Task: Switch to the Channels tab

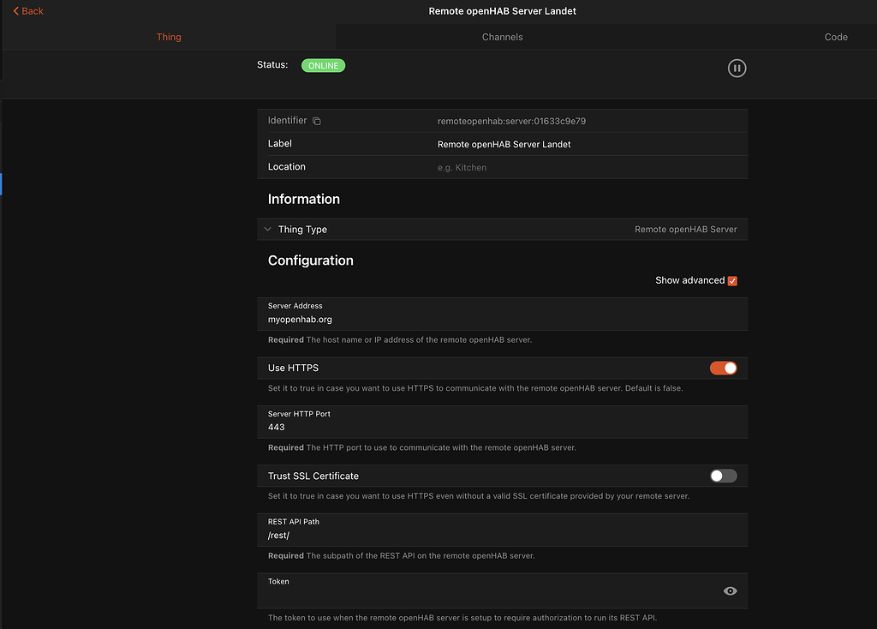Action: click(x=502, y=37)
